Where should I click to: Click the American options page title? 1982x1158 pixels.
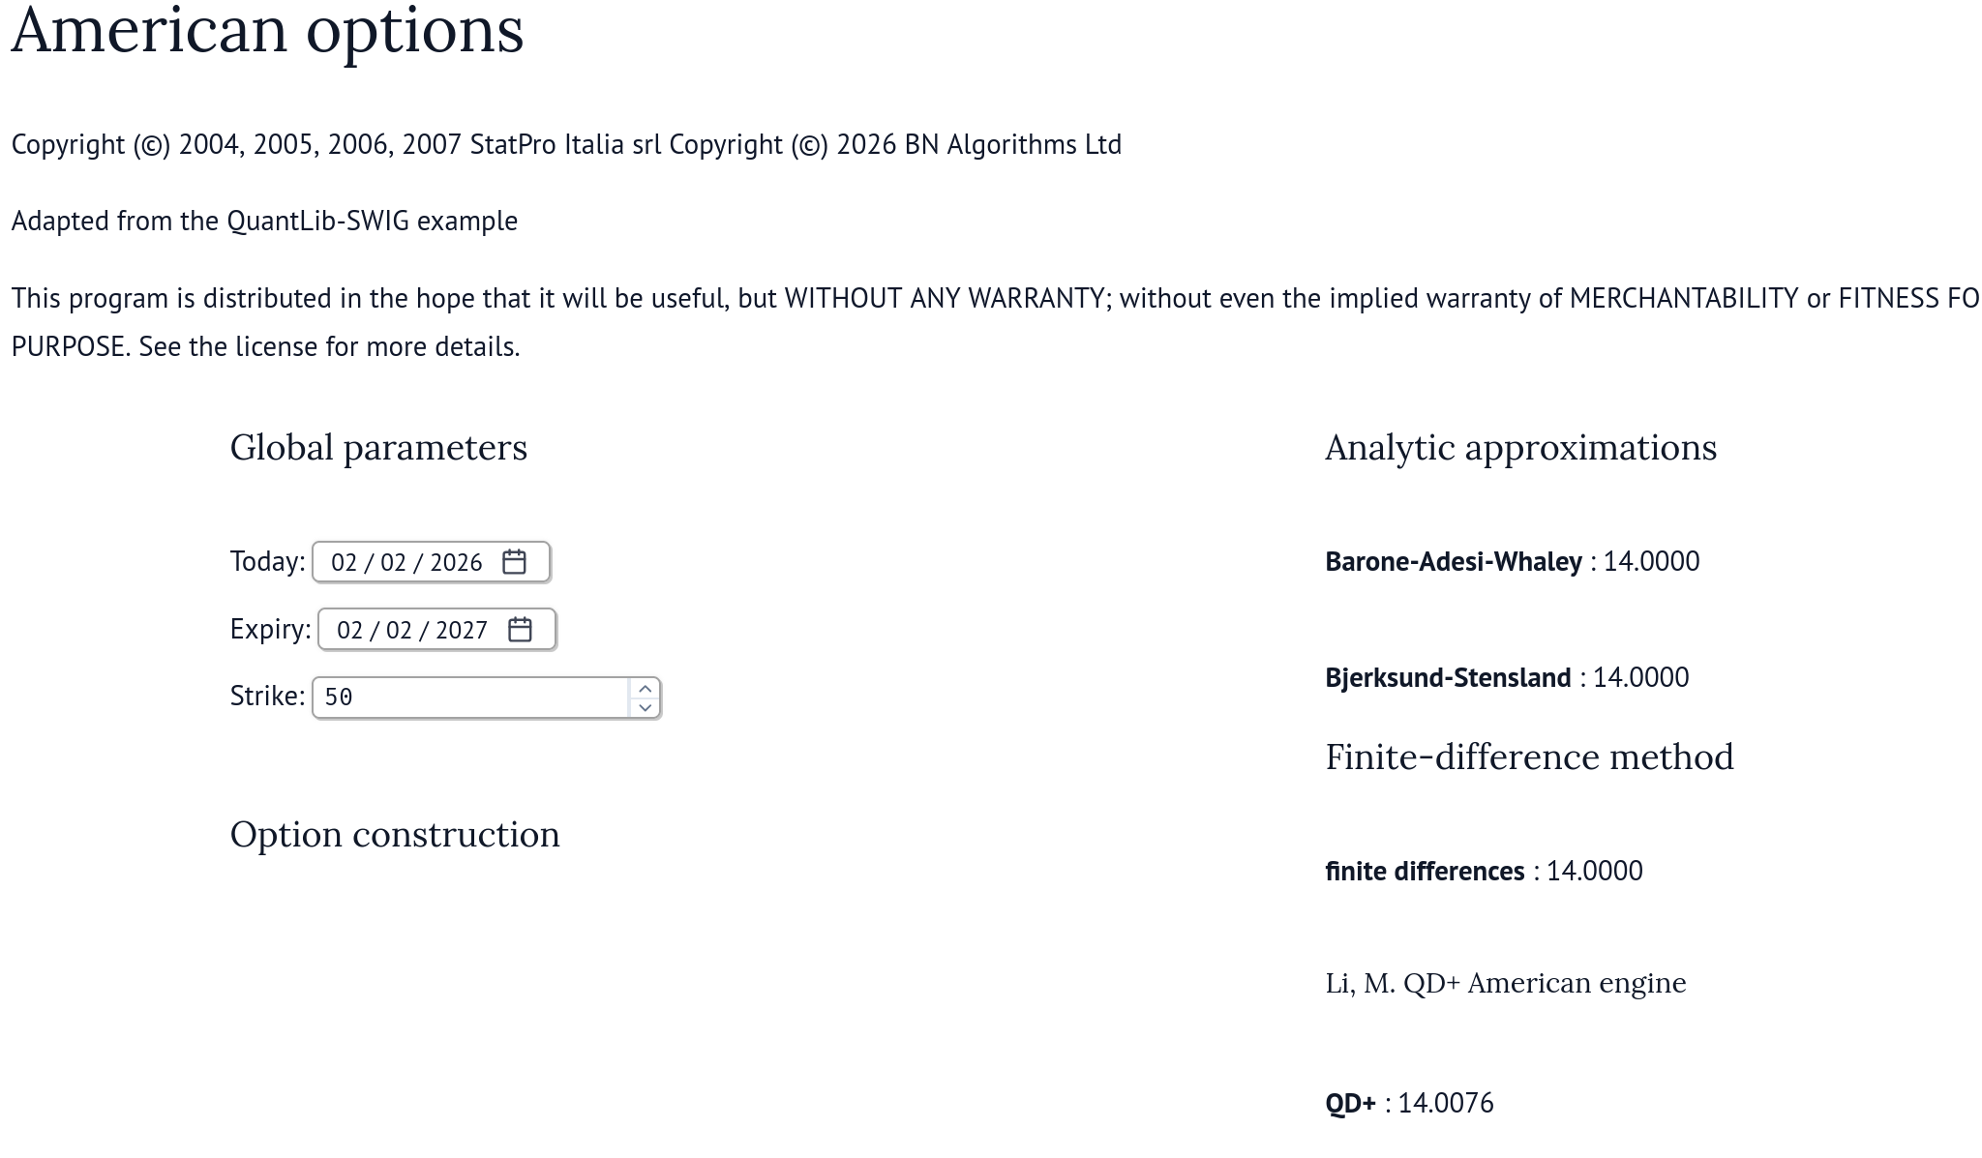coord(267,31)
